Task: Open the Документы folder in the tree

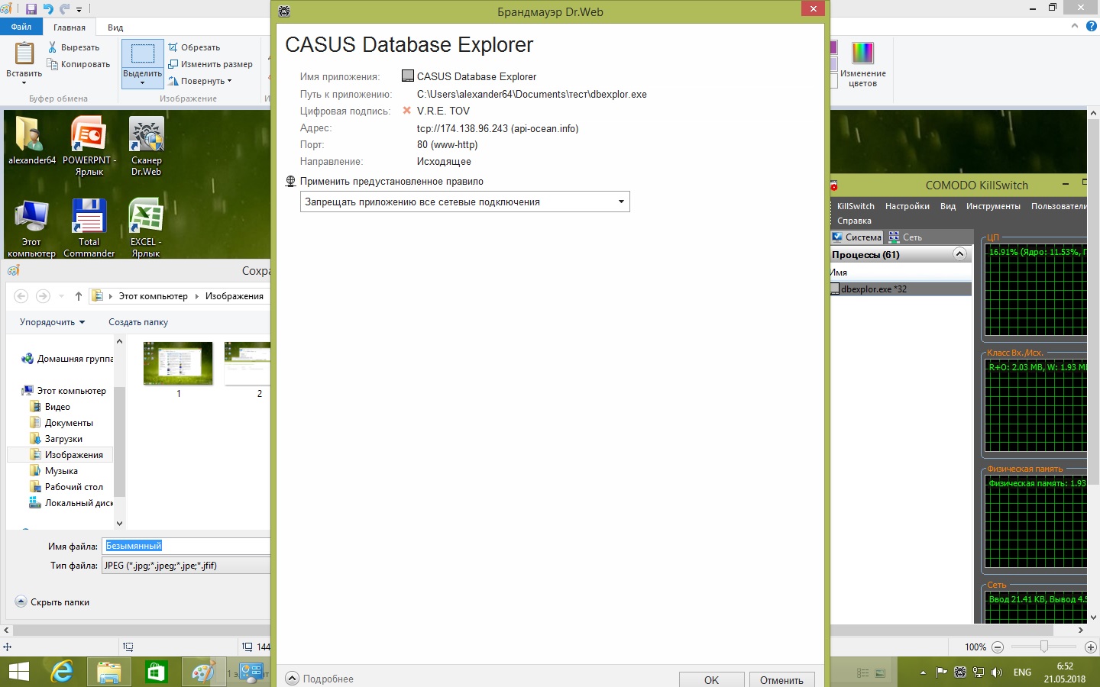Action: click(x=61, y=423)
